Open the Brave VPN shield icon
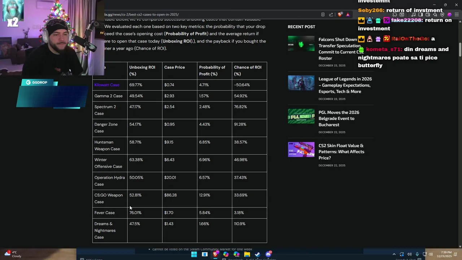This screenshot has height=260, width=462. point(442,14)
